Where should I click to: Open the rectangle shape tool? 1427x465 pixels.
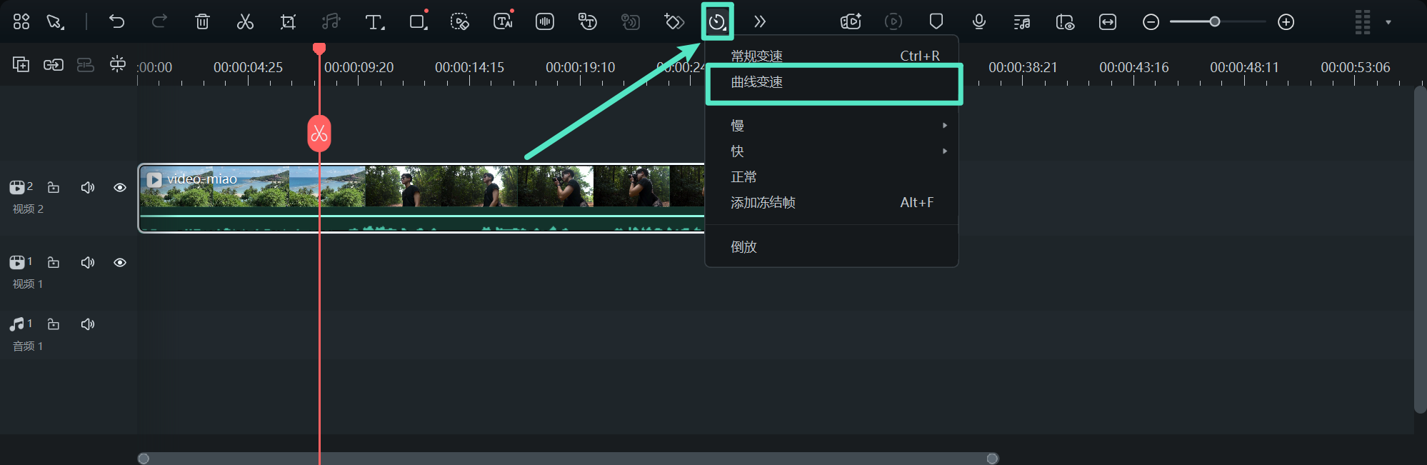click(418, 21)
